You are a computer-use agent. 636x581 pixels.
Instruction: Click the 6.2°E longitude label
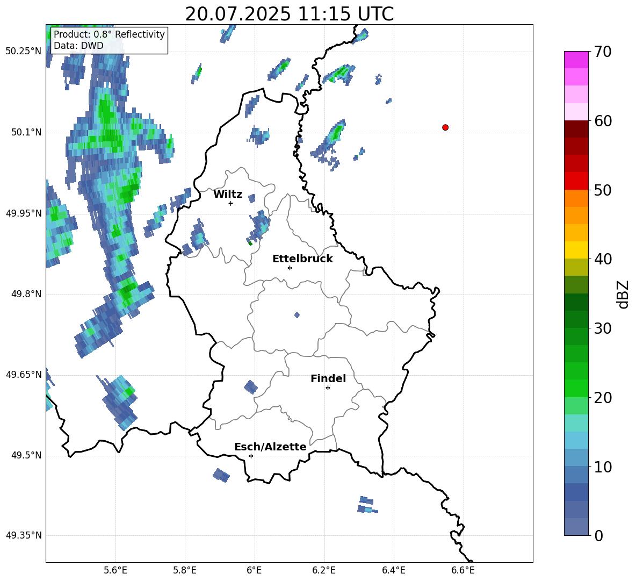tap(324, 570)
